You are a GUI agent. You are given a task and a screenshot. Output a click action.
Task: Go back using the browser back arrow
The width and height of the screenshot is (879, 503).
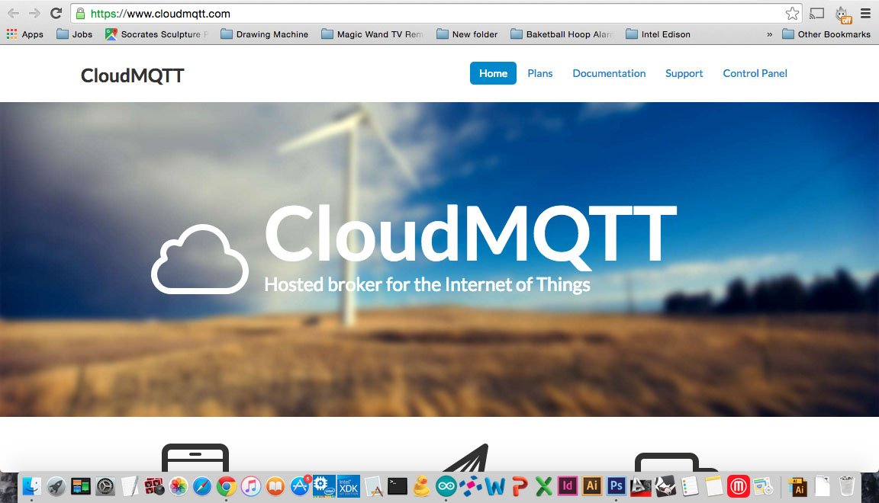[x=13, y=14]
